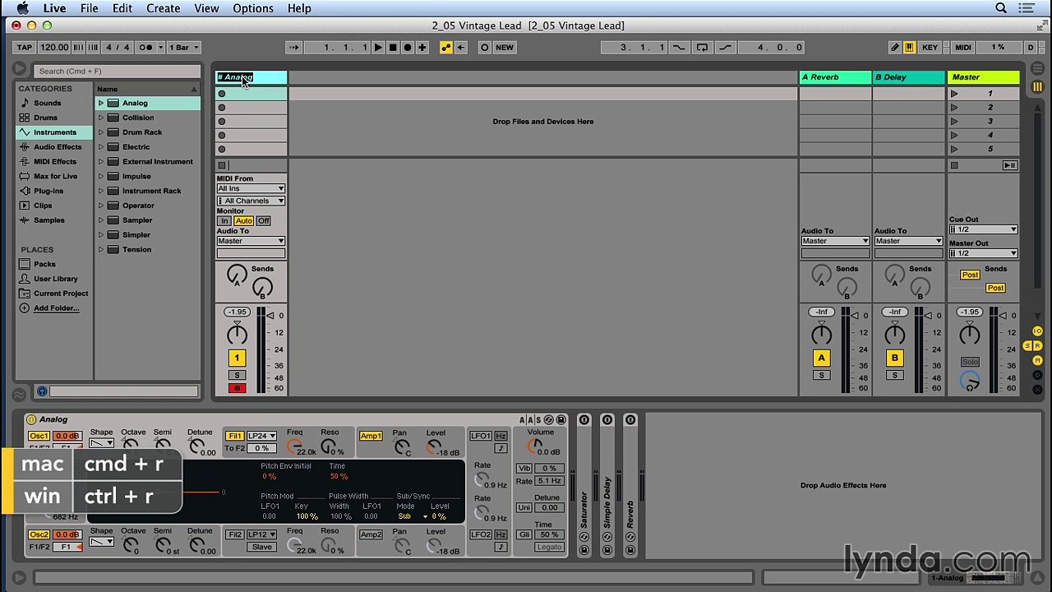1052x592 pixels.
Task: Open the LP24 filter type dropdown
Action: (x=261, y=436)
